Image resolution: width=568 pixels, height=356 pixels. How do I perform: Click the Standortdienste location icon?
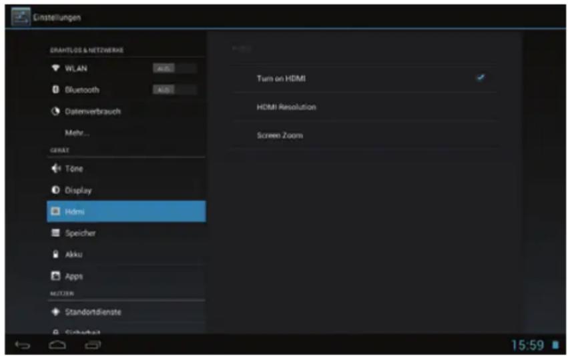click(x=55, y=311)
